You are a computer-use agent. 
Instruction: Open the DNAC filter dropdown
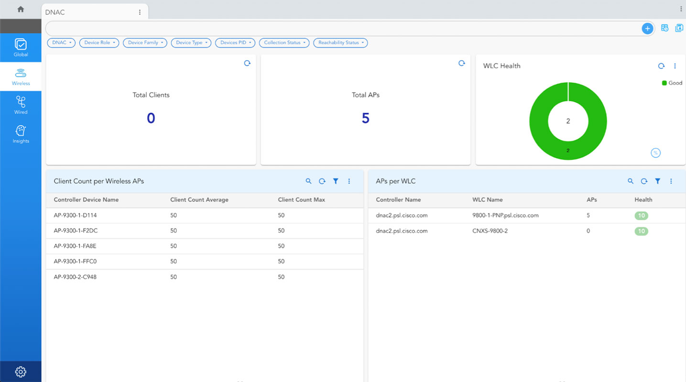[x=61, y=43]
